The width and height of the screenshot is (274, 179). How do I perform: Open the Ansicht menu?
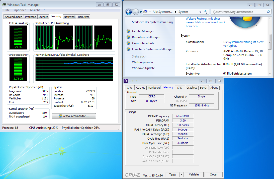[x=35, y=10]
